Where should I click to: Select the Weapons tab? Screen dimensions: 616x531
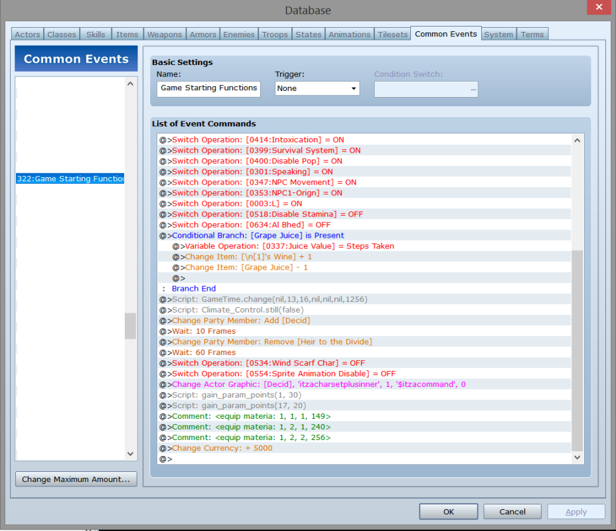(165, 34)
